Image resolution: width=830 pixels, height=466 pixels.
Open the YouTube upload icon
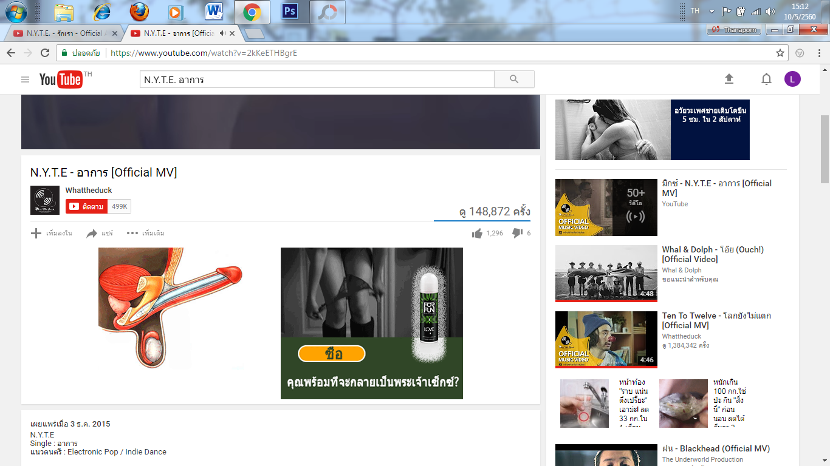pyautogui.click(x=729, y=79)
